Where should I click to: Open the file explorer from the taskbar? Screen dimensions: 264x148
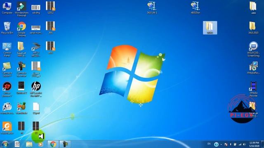[29, 144]
